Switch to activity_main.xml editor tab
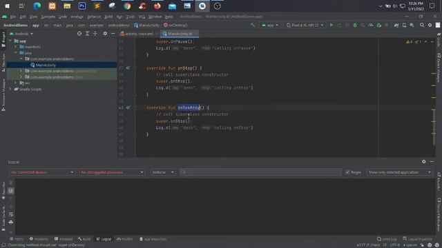Image resolution: width=442 pixels, height=248 pixels. [x=139, y=34]
